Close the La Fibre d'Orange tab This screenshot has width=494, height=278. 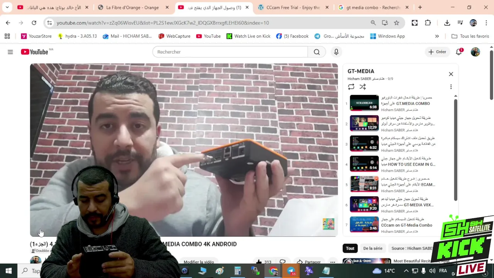click(x=167, y=7)
